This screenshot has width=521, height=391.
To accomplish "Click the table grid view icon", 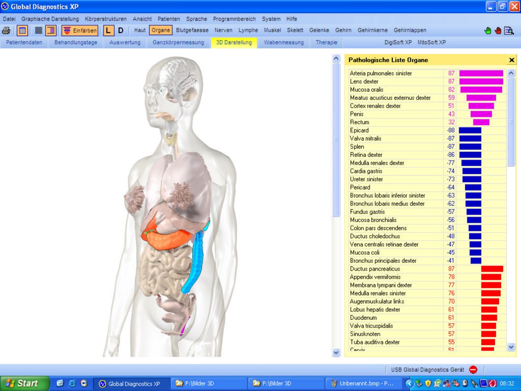I will [x=22, y=30].
